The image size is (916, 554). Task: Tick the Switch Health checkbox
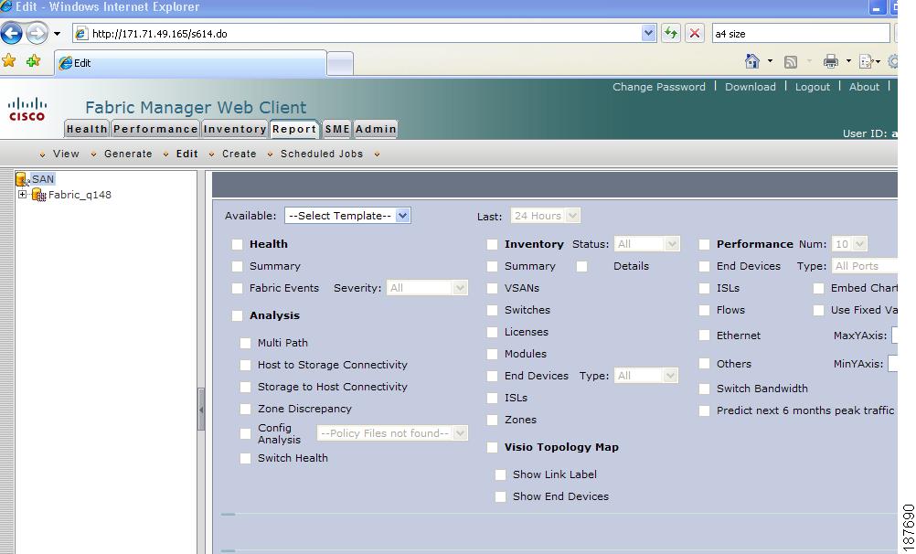[x=245, y=458]
